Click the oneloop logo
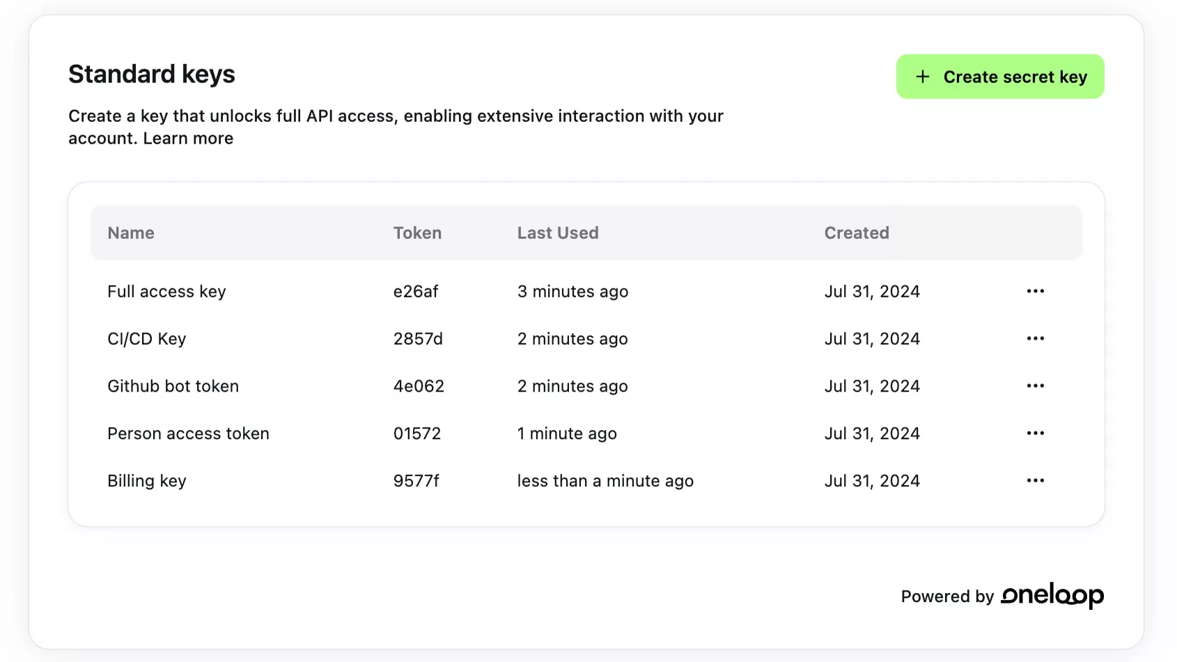Viewport: 1177px width, 662px height. 1052,595
